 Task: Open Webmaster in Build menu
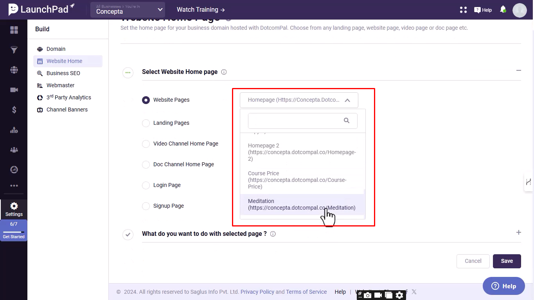[60, 85]
